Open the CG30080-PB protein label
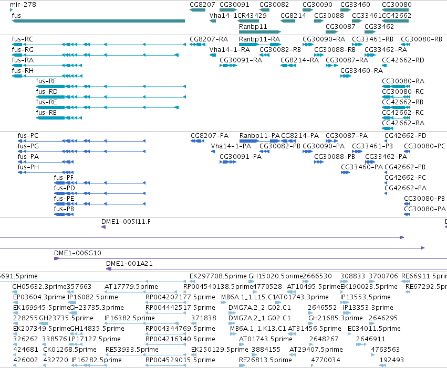Screen dimensions: 447x368 click(424, 198)
